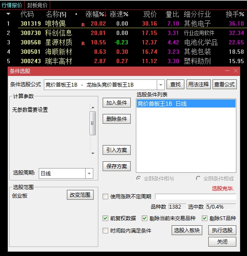Click the 30.16 price of 唯特偶
Viewport: 247px width, 256px height.
pyautogui.click(x=149, y=23)
